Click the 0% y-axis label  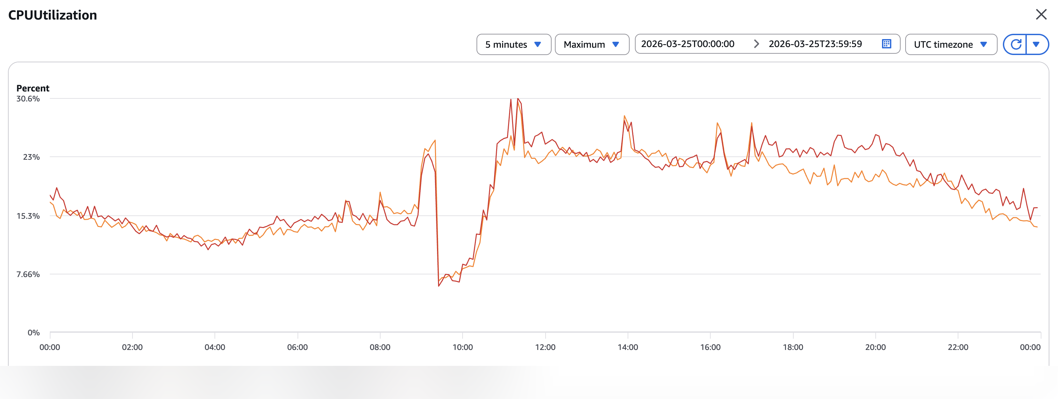tap(34, 333)
